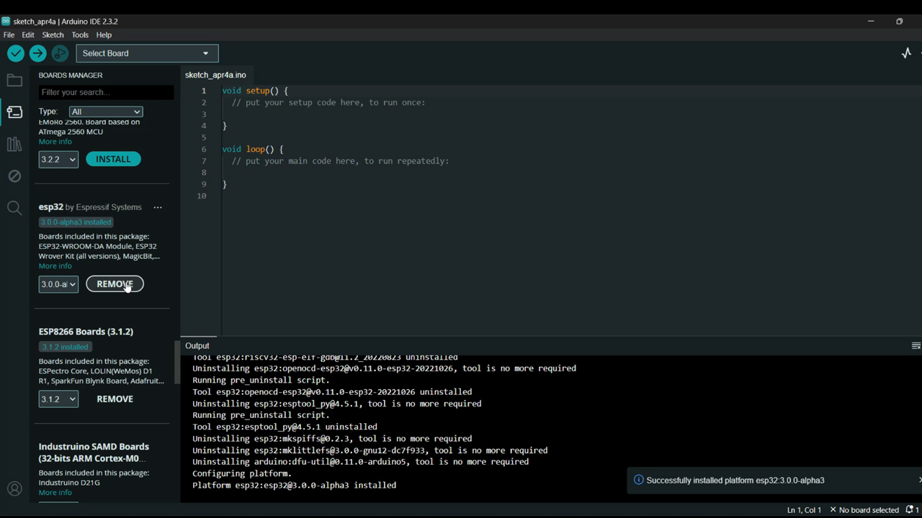Open the 3.2.2 version dropdown
This screenshot has height=518, width=922.
[x=58, y=159]
